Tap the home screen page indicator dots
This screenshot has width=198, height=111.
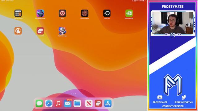[x=74, y=94]
